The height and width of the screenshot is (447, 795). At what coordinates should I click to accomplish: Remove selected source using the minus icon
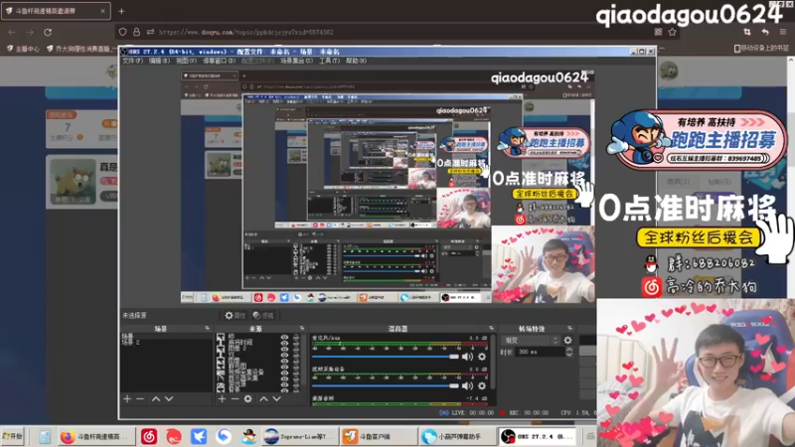click(235, 399)
